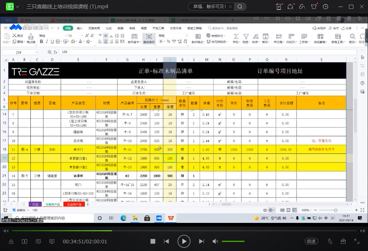Screen dimensions: 368x251
Task: Adjust the green volume slider
Action: pos(233,241)
